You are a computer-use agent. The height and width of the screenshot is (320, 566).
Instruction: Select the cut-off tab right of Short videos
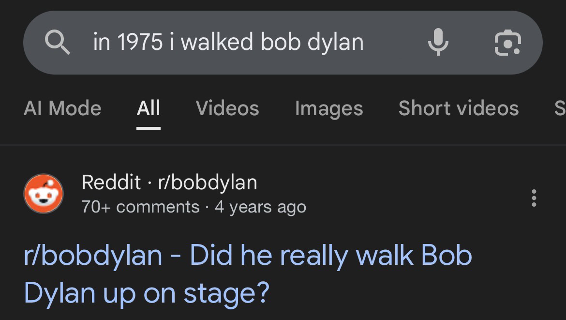tap(559, 108)
